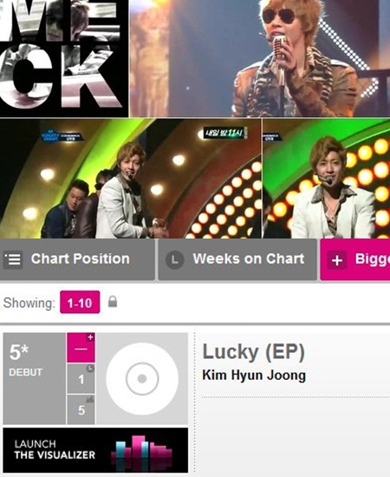This screenshot has height=477, width=390.
Task: Click the weeks-on-chart box showing 1
Action: pos(81,379)
